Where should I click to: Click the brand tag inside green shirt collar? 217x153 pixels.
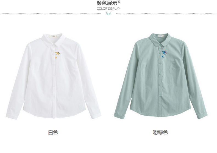[x=160, y=36]
